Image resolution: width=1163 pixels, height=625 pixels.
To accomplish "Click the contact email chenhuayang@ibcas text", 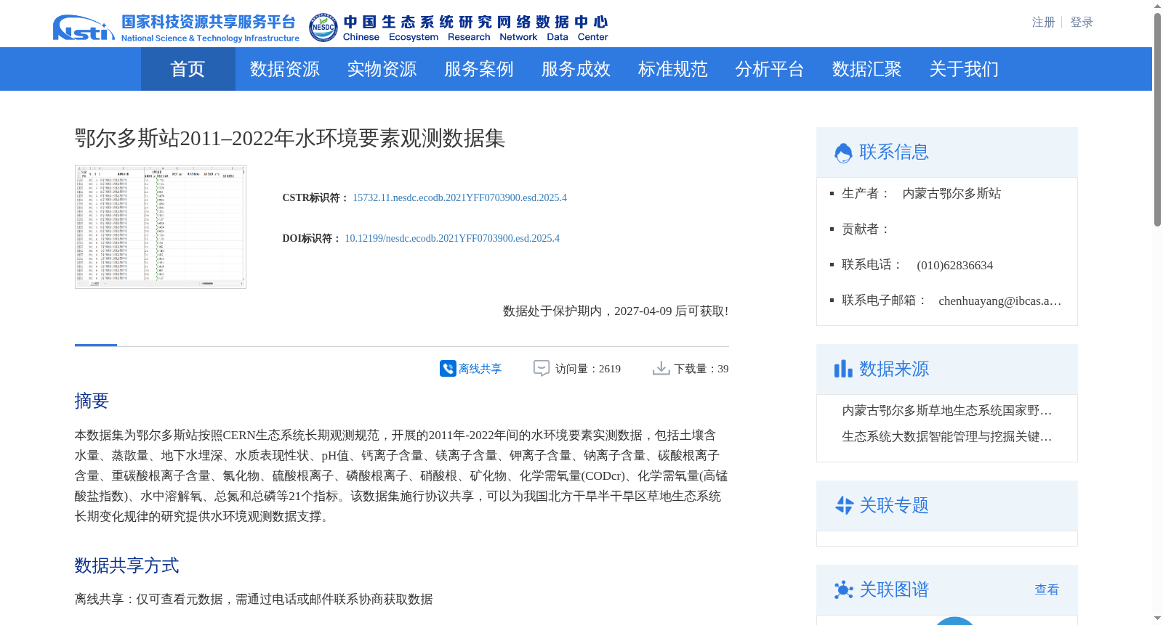I will click(999, 301).
